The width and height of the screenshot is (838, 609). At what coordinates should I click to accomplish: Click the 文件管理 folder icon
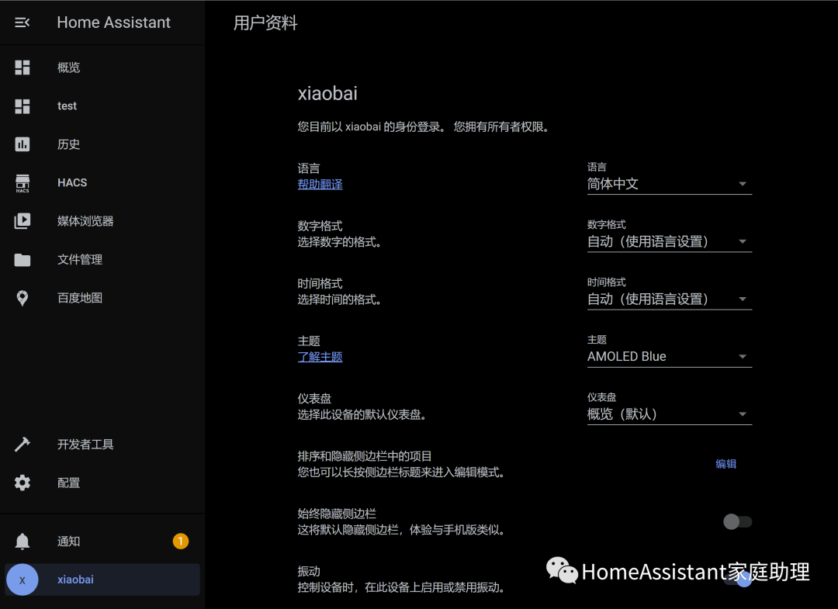click(23, 260)
